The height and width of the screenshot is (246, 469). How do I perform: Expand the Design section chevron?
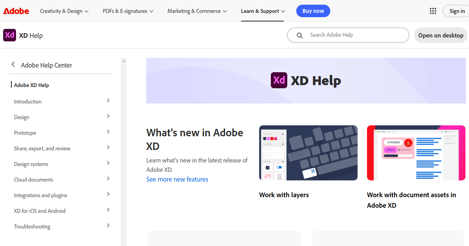[x=108, y=116]
